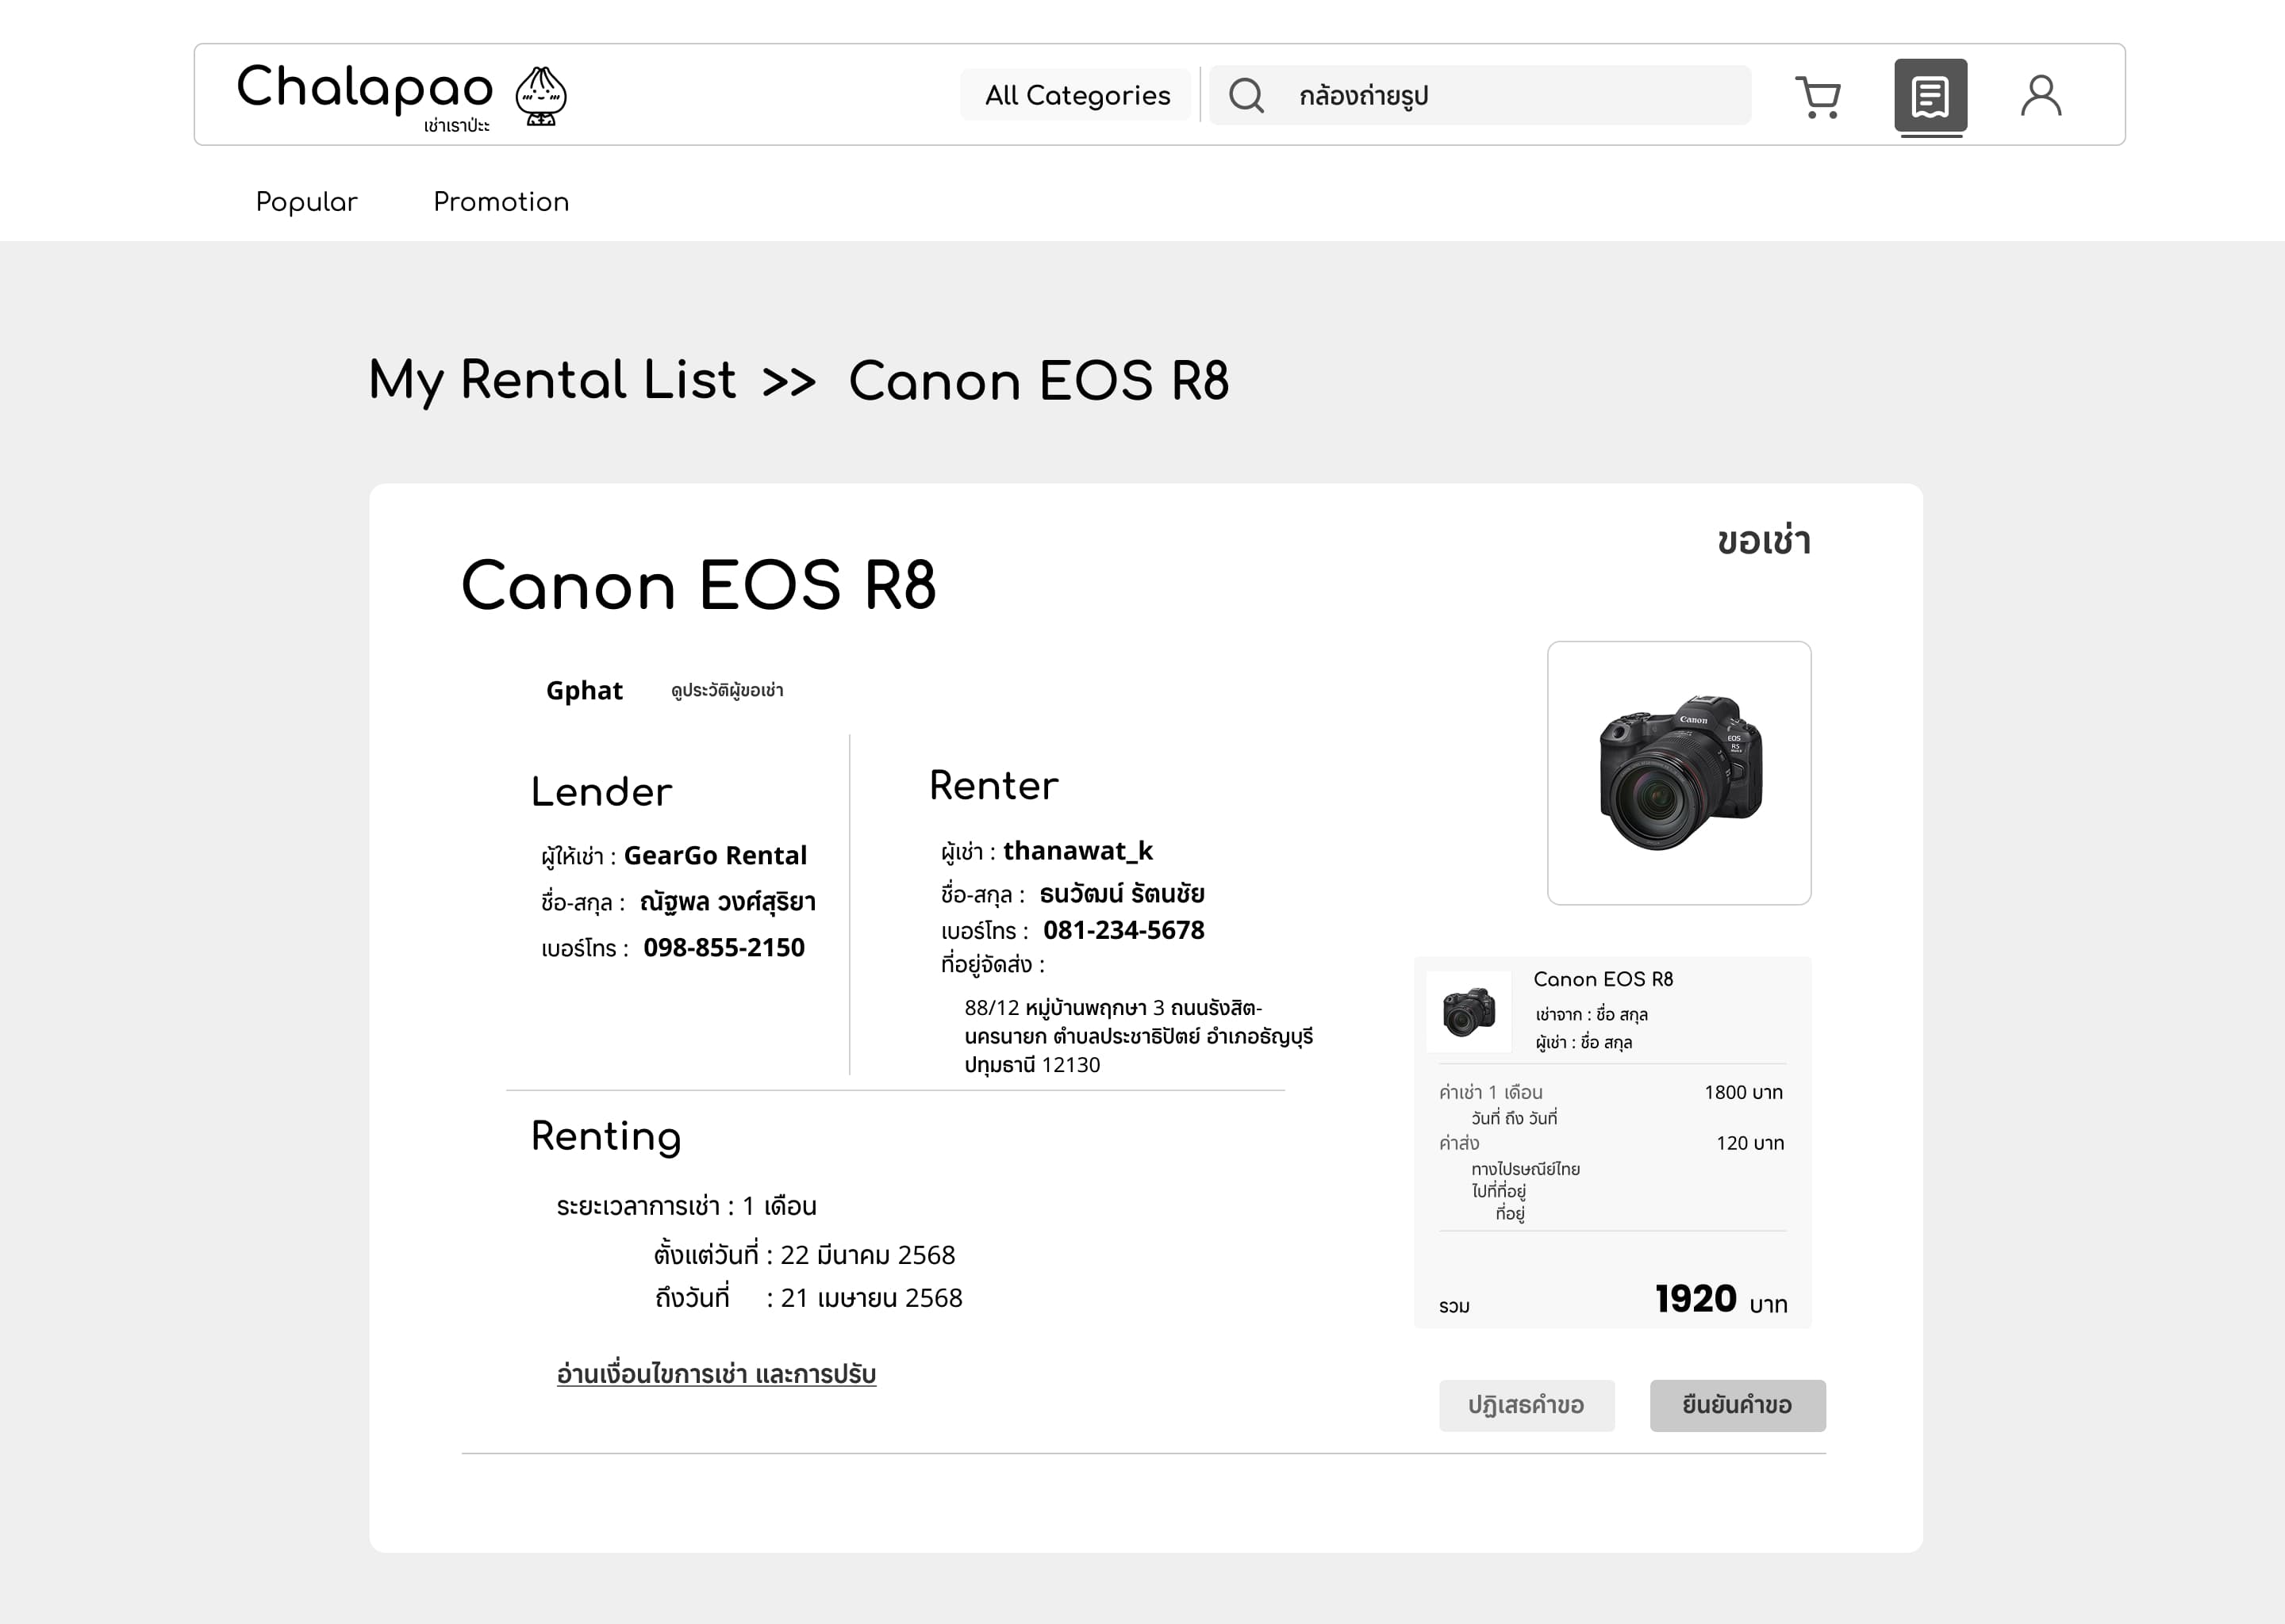Click the search magnifier icon

click(1249, 95)
